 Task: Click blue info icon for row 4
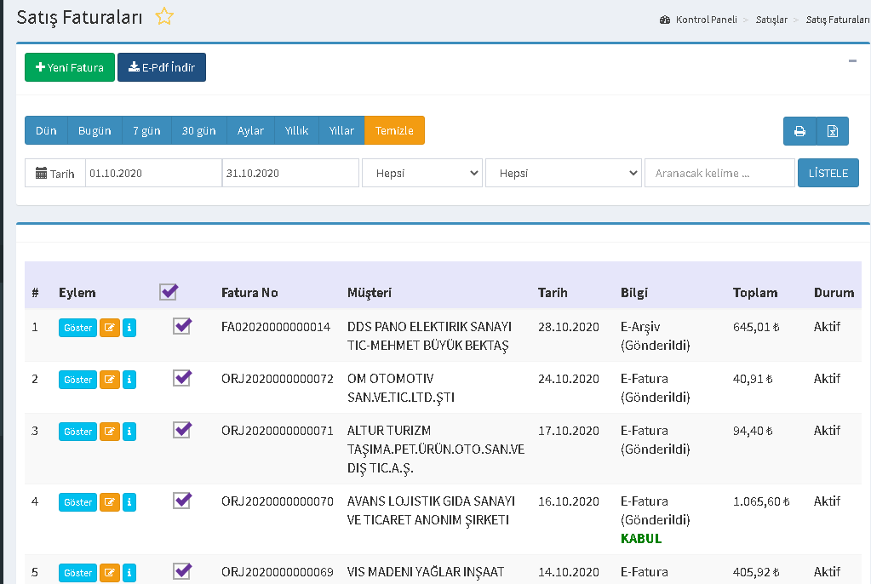[129, 502]
